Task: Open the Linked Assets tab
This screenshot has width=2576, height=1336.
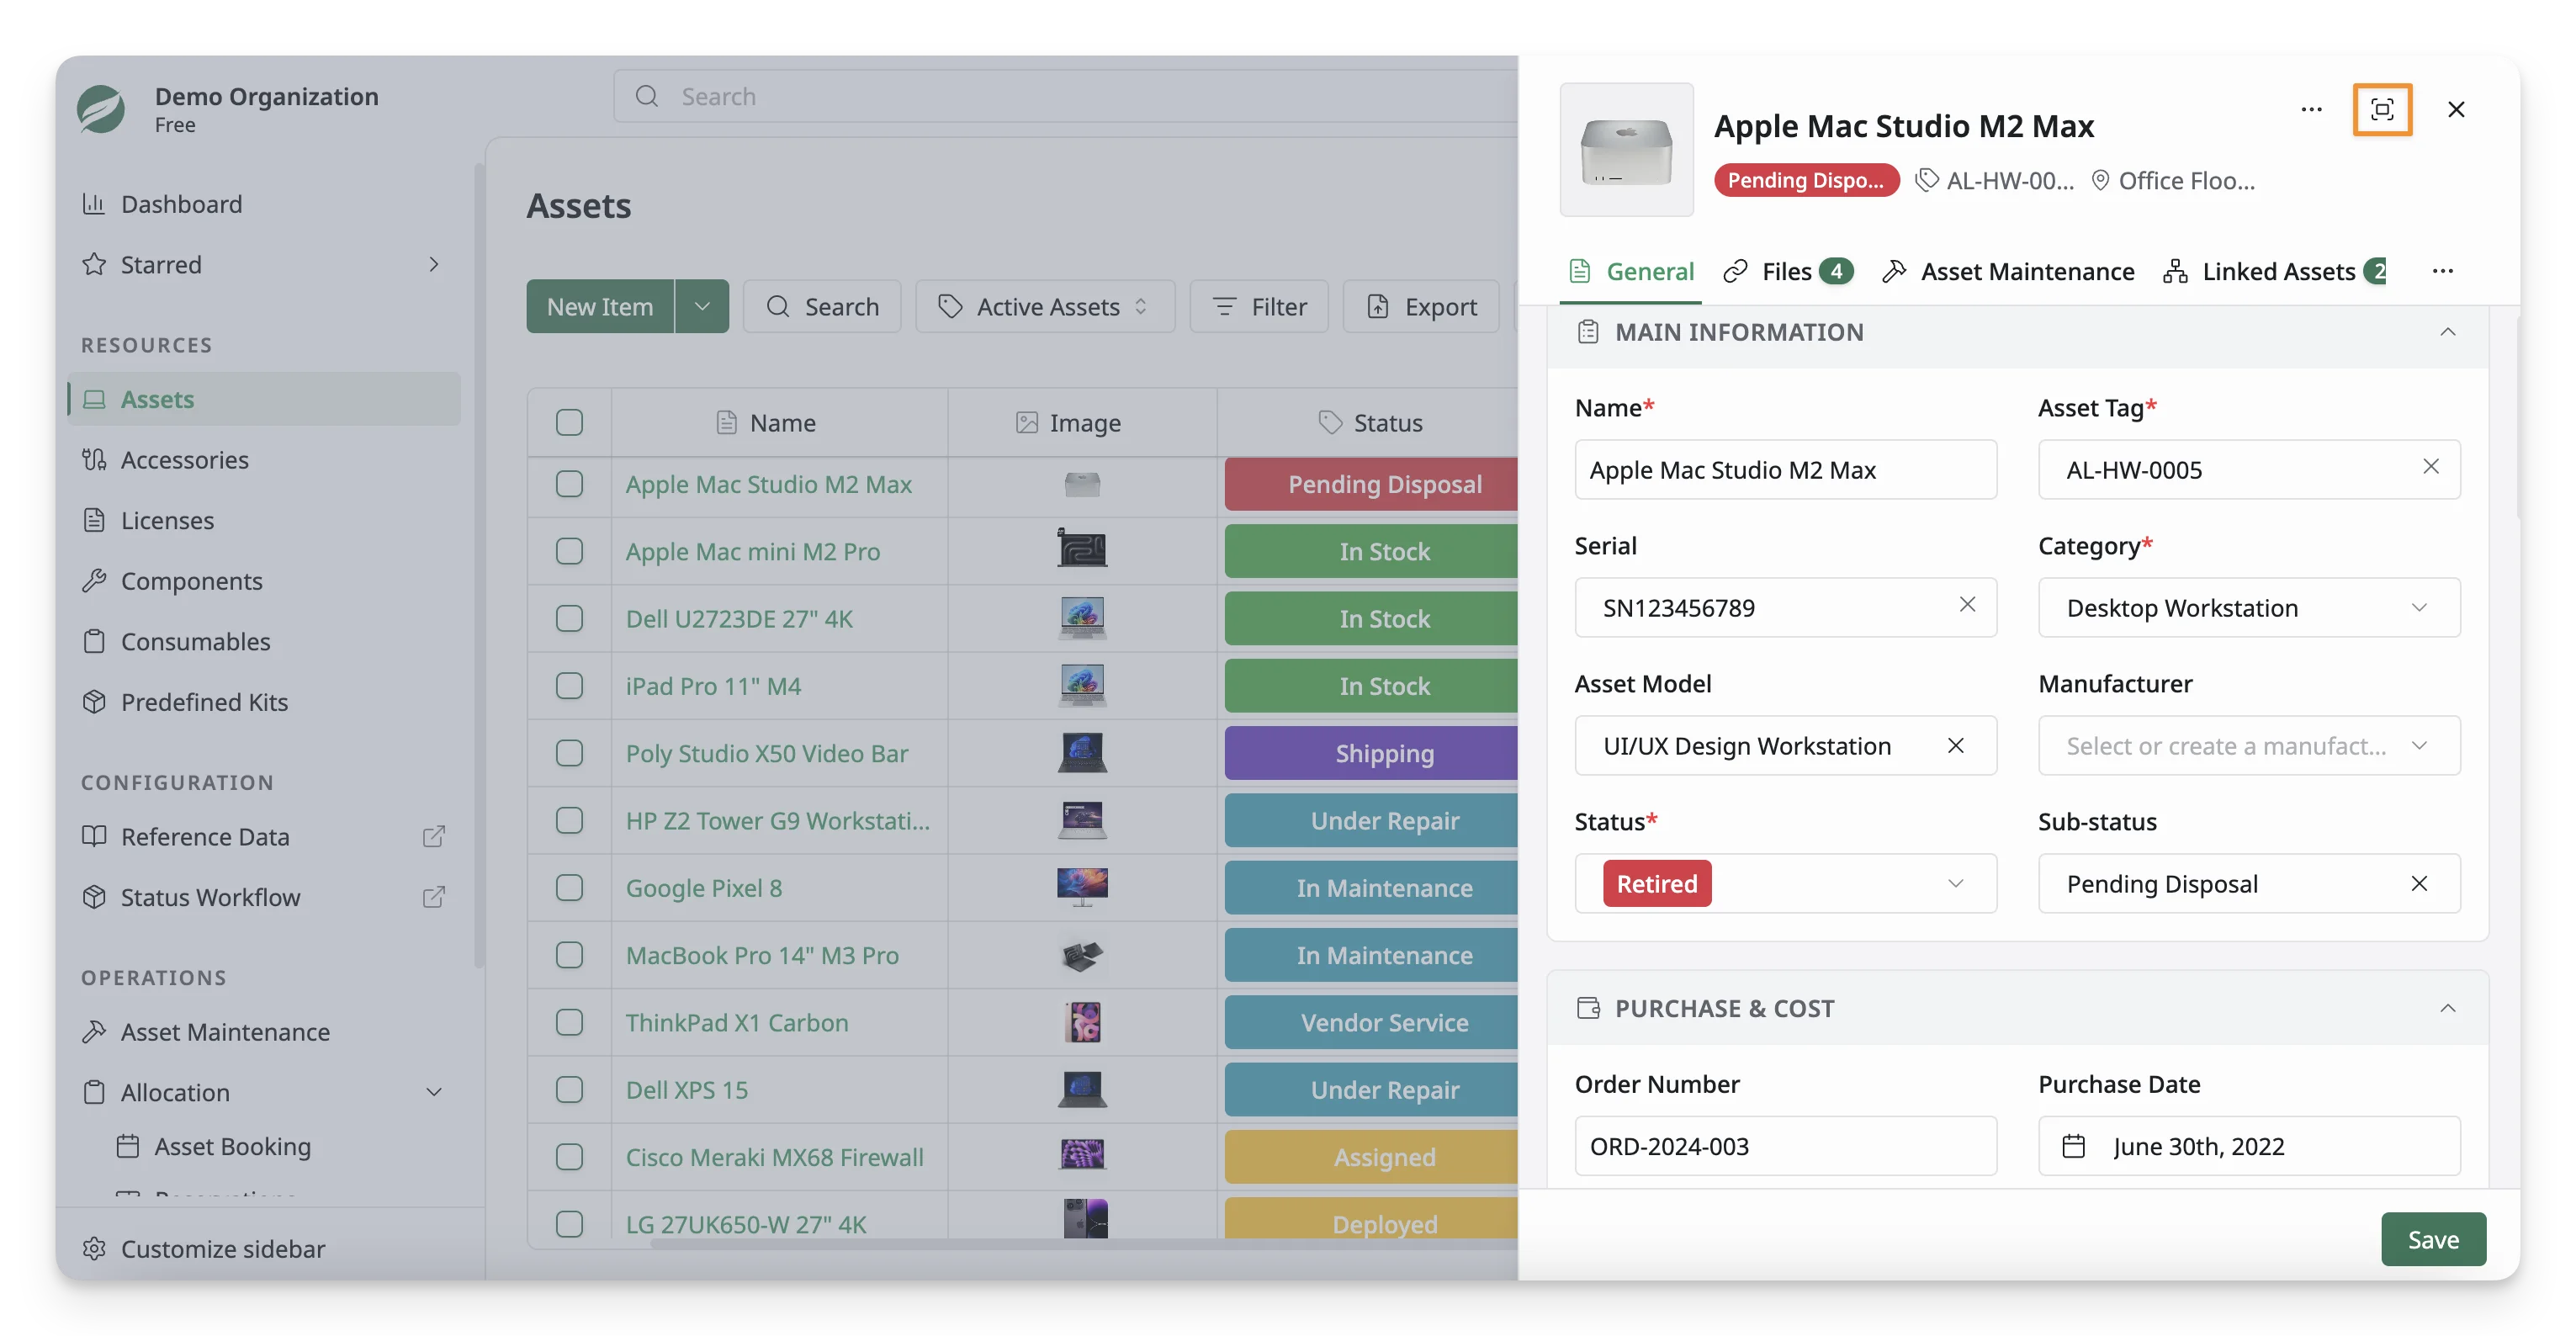Action: click(2275, 271)
